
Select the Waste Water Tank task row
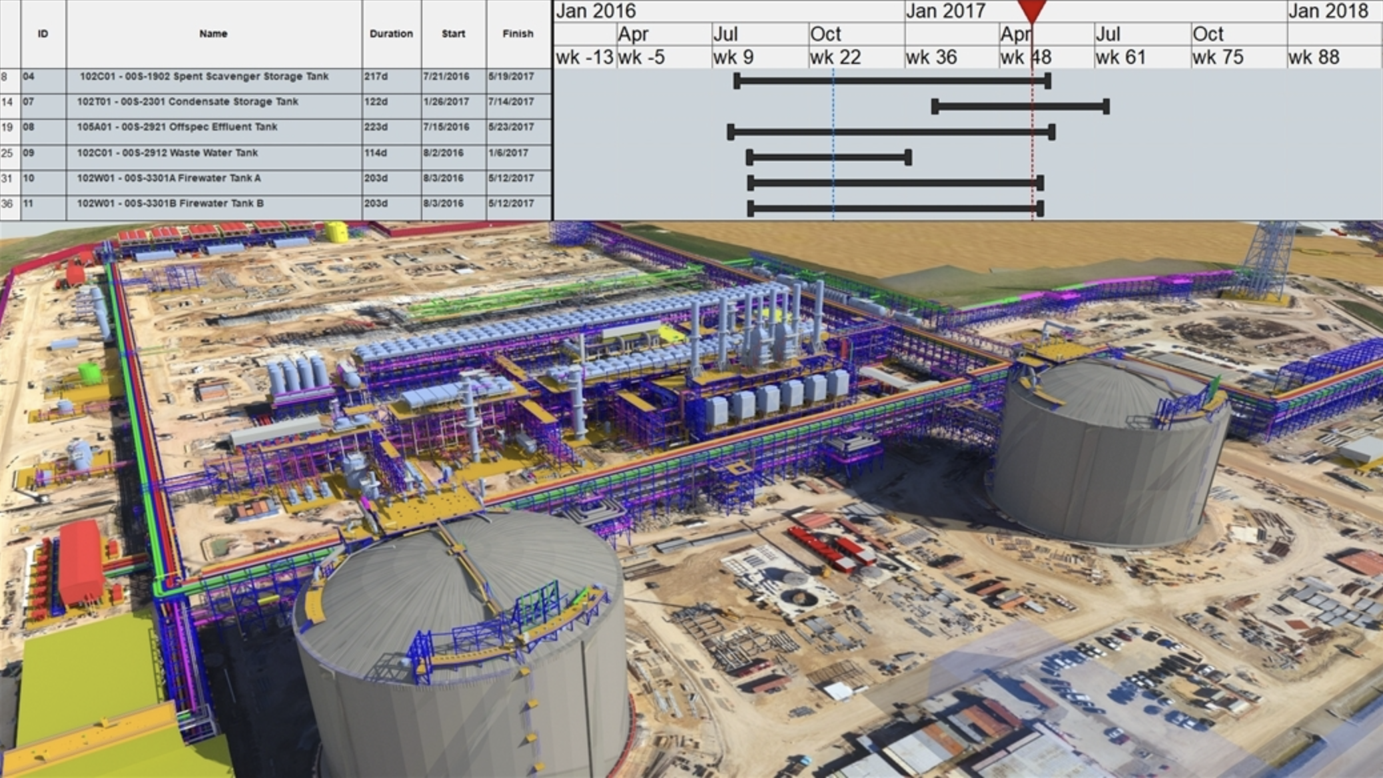tap(200, 153)
